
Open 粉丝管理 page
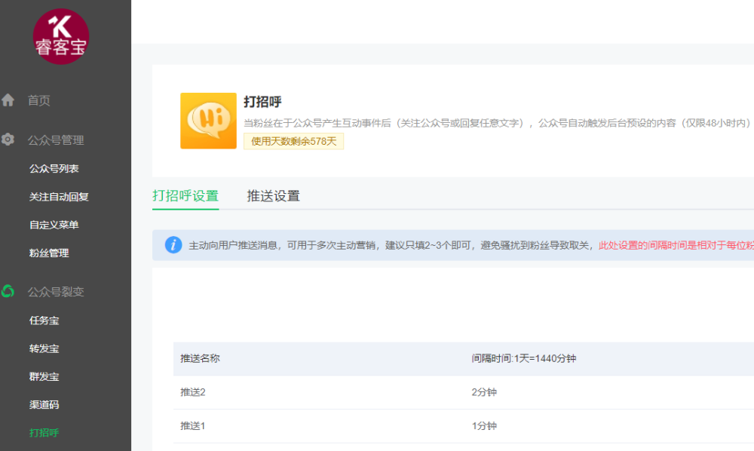(x=49, y=253)
